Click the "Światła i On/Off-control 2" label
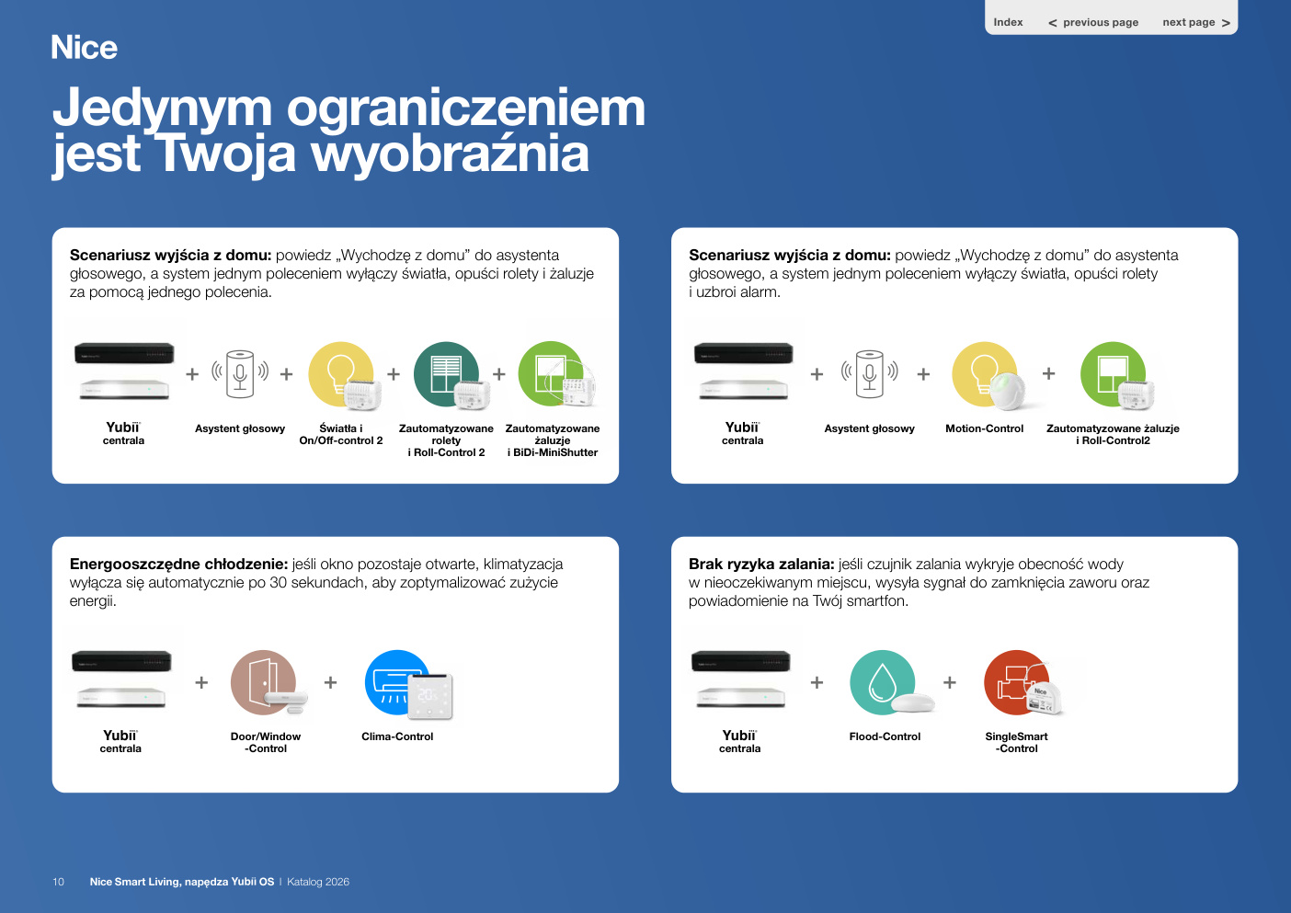 click(x=341, y=434)
